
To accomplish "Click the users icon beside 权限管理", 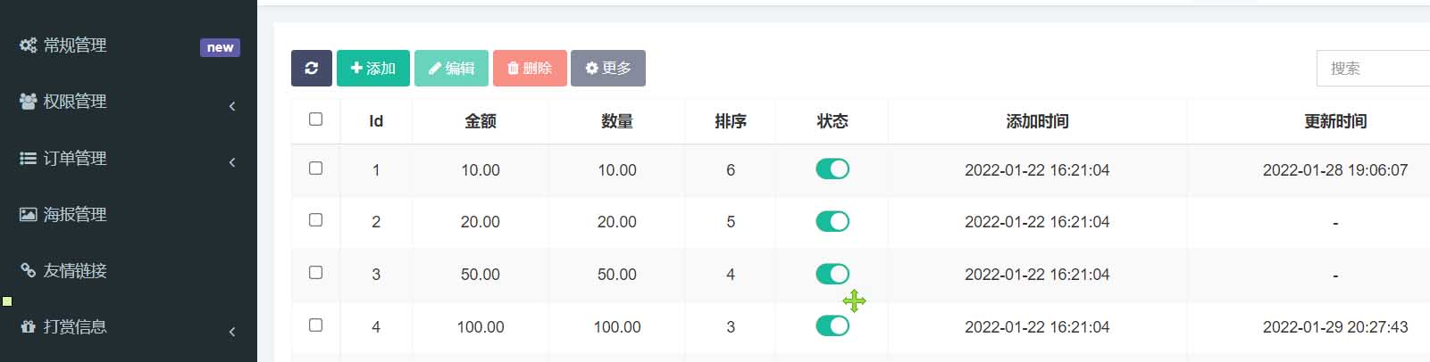I will pos(29,102).
